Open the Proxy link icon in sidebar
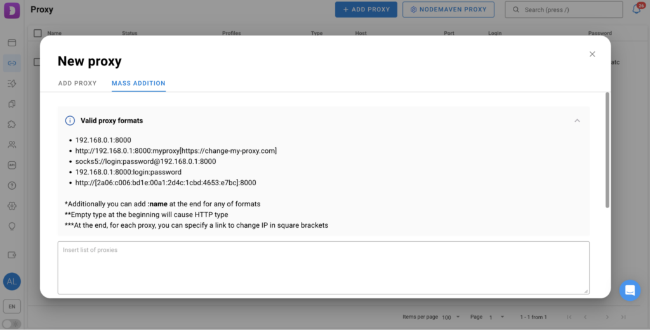650x330 pixels. pos(11,63)
